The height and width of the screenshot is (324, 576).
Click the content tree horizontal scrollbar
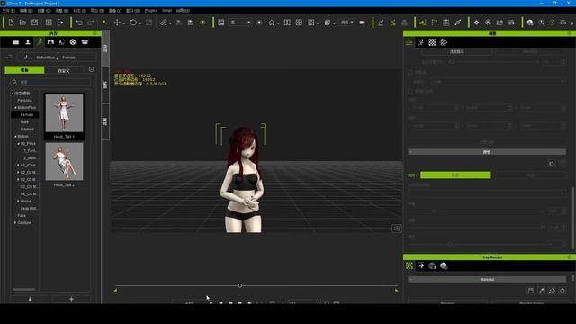click(x=23, y=290)
